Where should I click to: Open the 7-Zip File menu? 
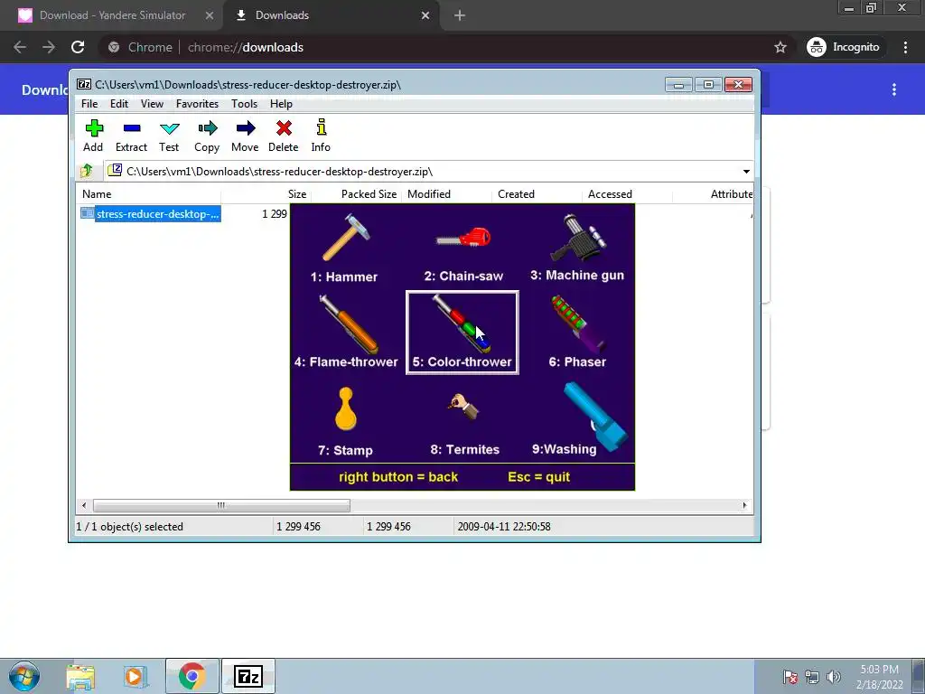click(x=89, y=104)
